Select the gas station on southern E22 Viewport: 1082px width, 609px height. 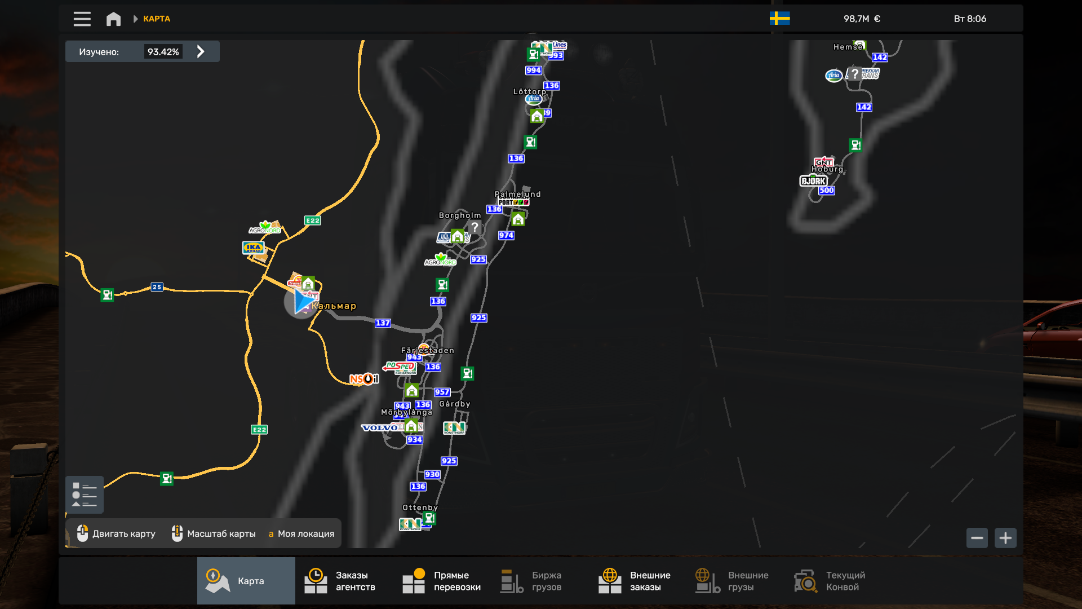pos(167,478)
